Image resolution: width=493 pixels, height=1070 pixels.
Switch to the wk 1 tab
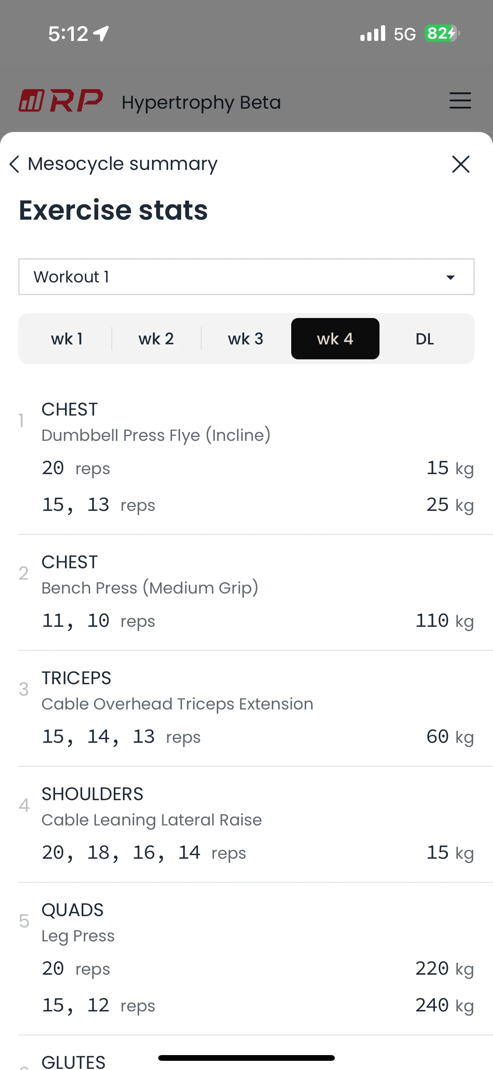coord(66,339)
